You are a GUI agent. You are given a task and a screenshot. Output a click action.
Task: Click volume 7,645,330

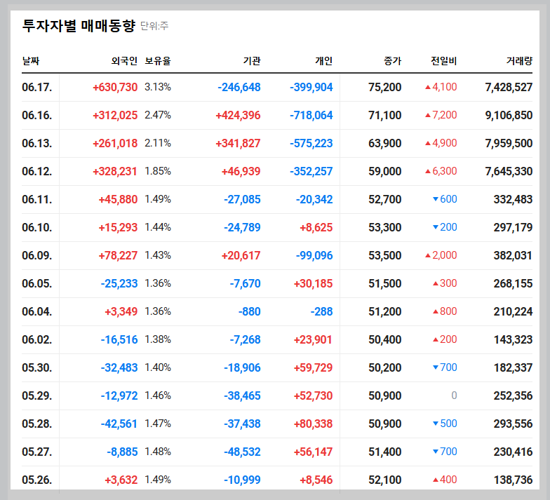click(x=509, y=171)
